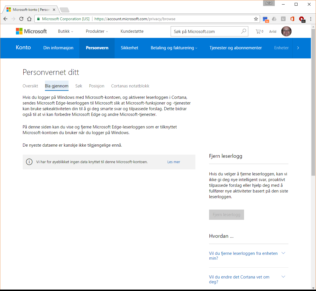Viewport: 316px width, 291px height.
Task: Open the shopping cart
Action: pyautogui.click(x=258, y=31)
